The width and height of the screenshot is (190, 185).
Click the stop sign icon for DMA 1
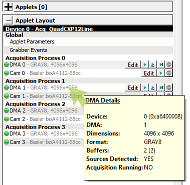click(169, 87)
